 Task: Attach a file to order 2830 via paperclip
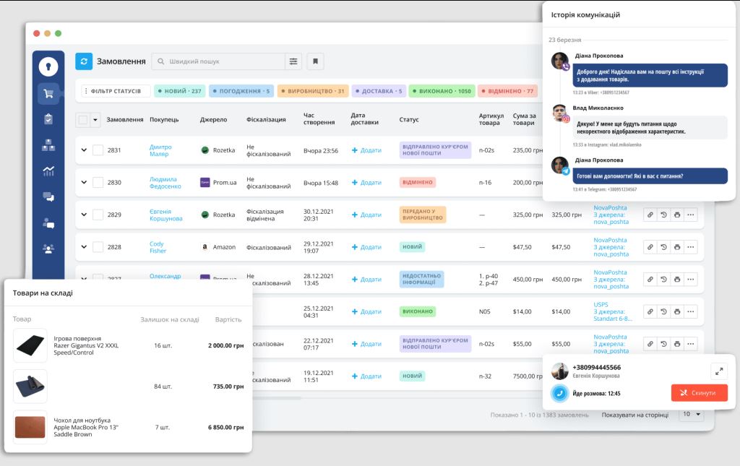point(649,182)
